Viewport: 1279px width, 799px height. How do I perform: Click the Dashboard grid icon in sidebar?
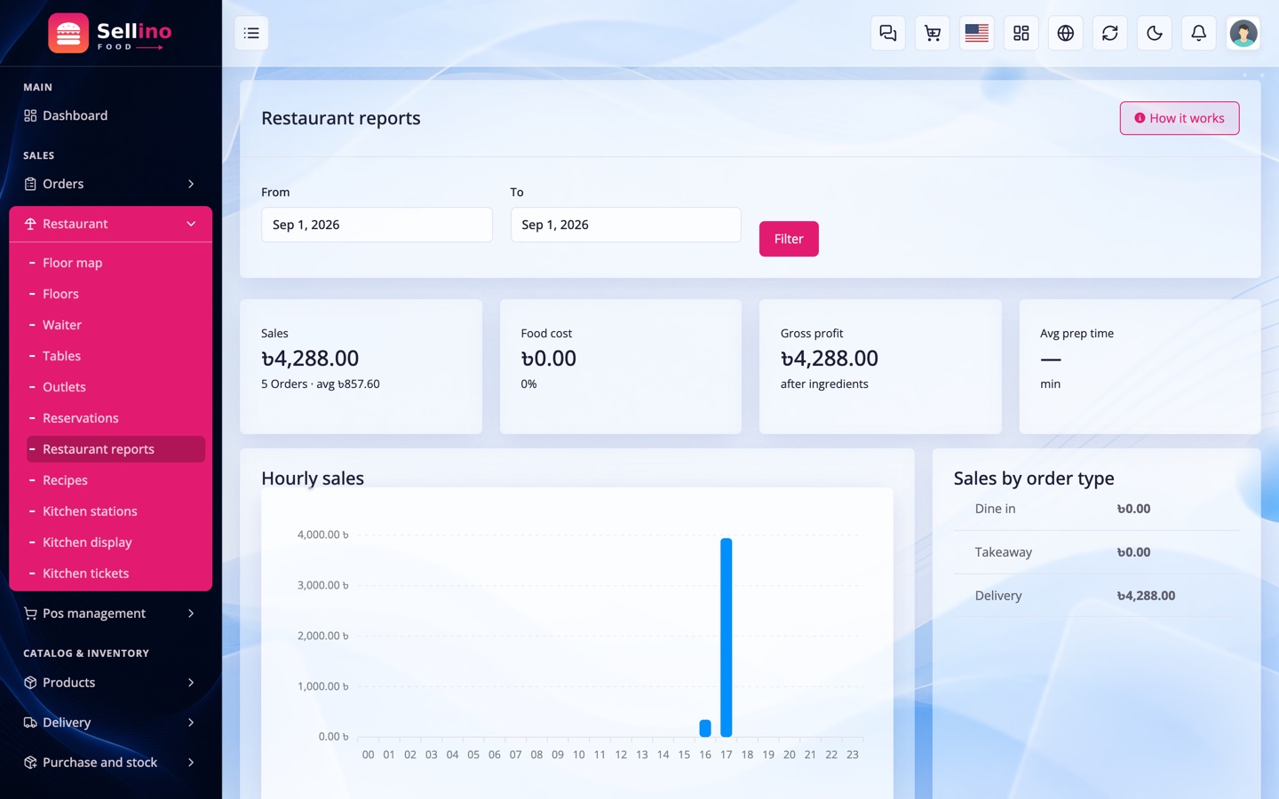[30, 115]
